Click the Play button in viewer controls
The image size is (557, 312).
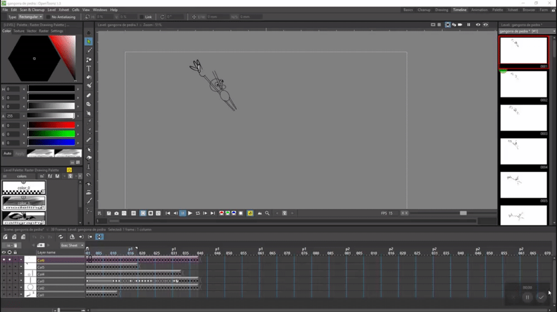click(190, 213)
